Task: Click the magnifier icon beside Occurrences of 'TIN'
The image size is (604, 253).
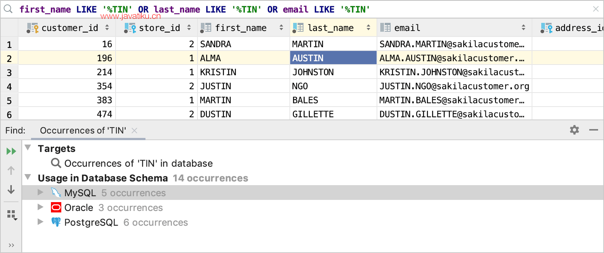Action: pos(56,163)
